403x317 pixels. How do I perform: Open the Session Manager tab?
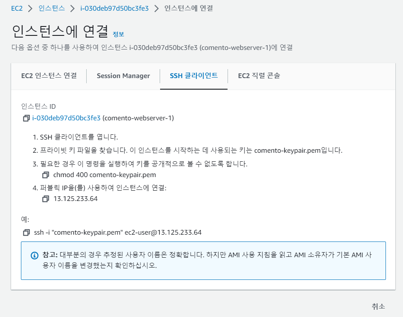pyautogui.click(x=123, y=76)
